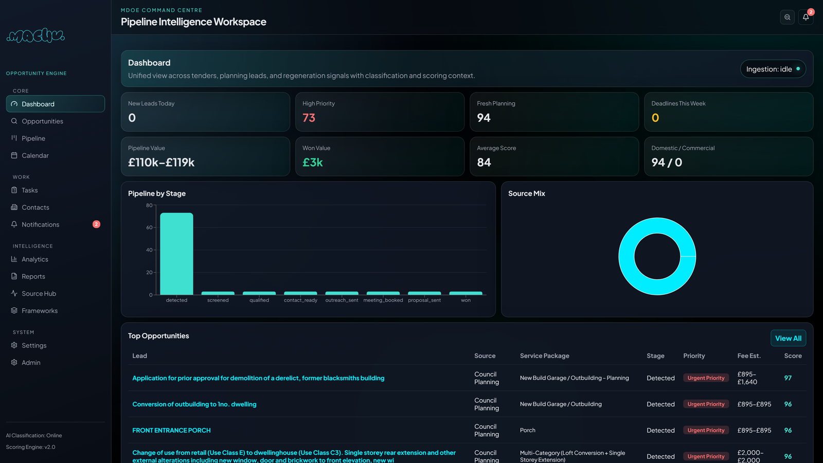Screen dimensions: 823x463
Task: Click the Tasks clipboard icon in sidebar
Action: coord(14,190)
